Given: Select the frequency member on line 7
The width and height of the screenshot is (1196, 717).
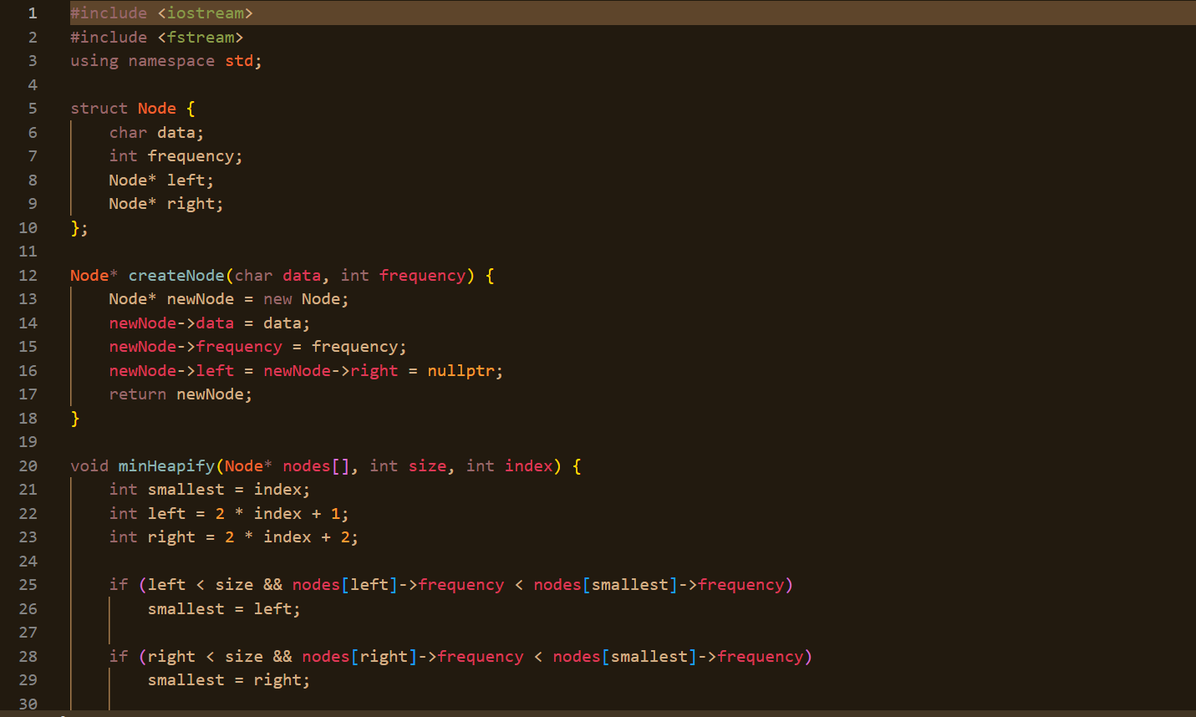Looking at the screenshot, I should 194,155.
